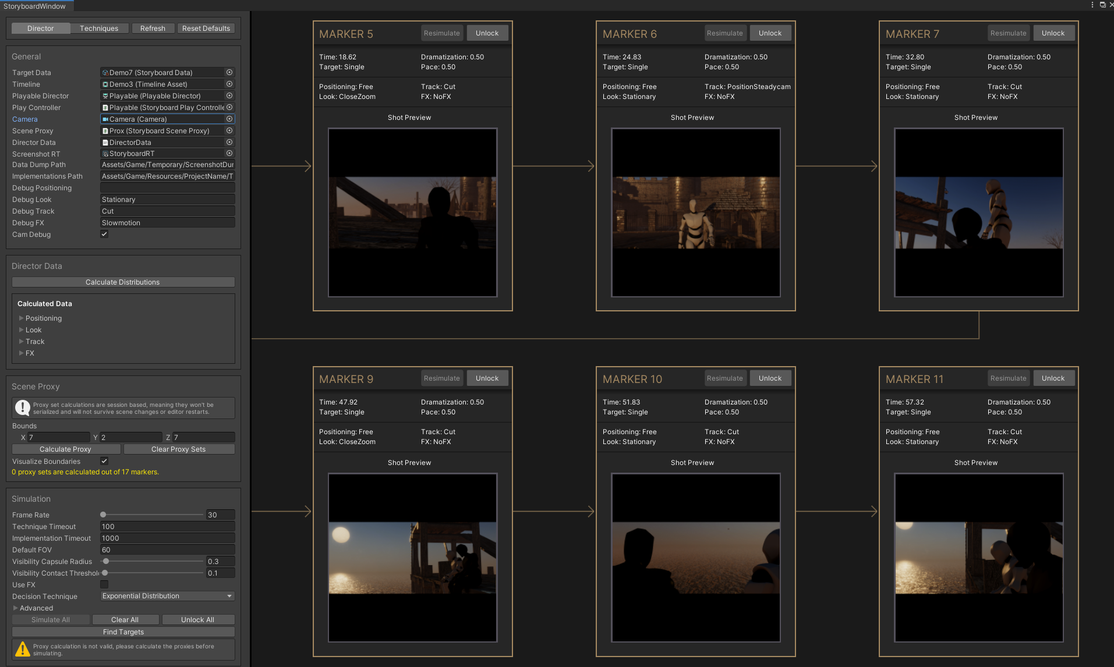Select the camera icon inside the Camera field
Viewport: 1114px width, 667px height.
click(106, 119)
